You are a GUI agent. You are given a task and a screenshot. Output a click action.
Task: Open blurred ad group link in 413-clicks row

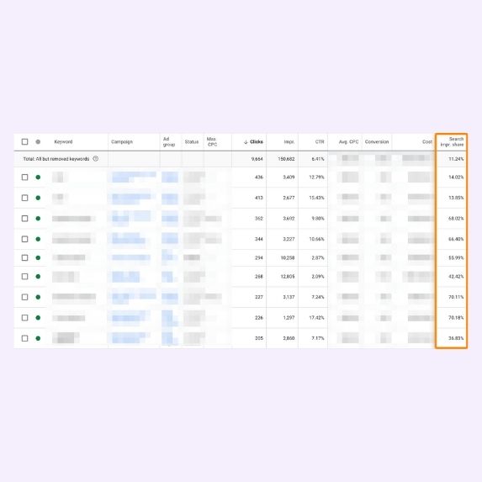click(170, 199)
